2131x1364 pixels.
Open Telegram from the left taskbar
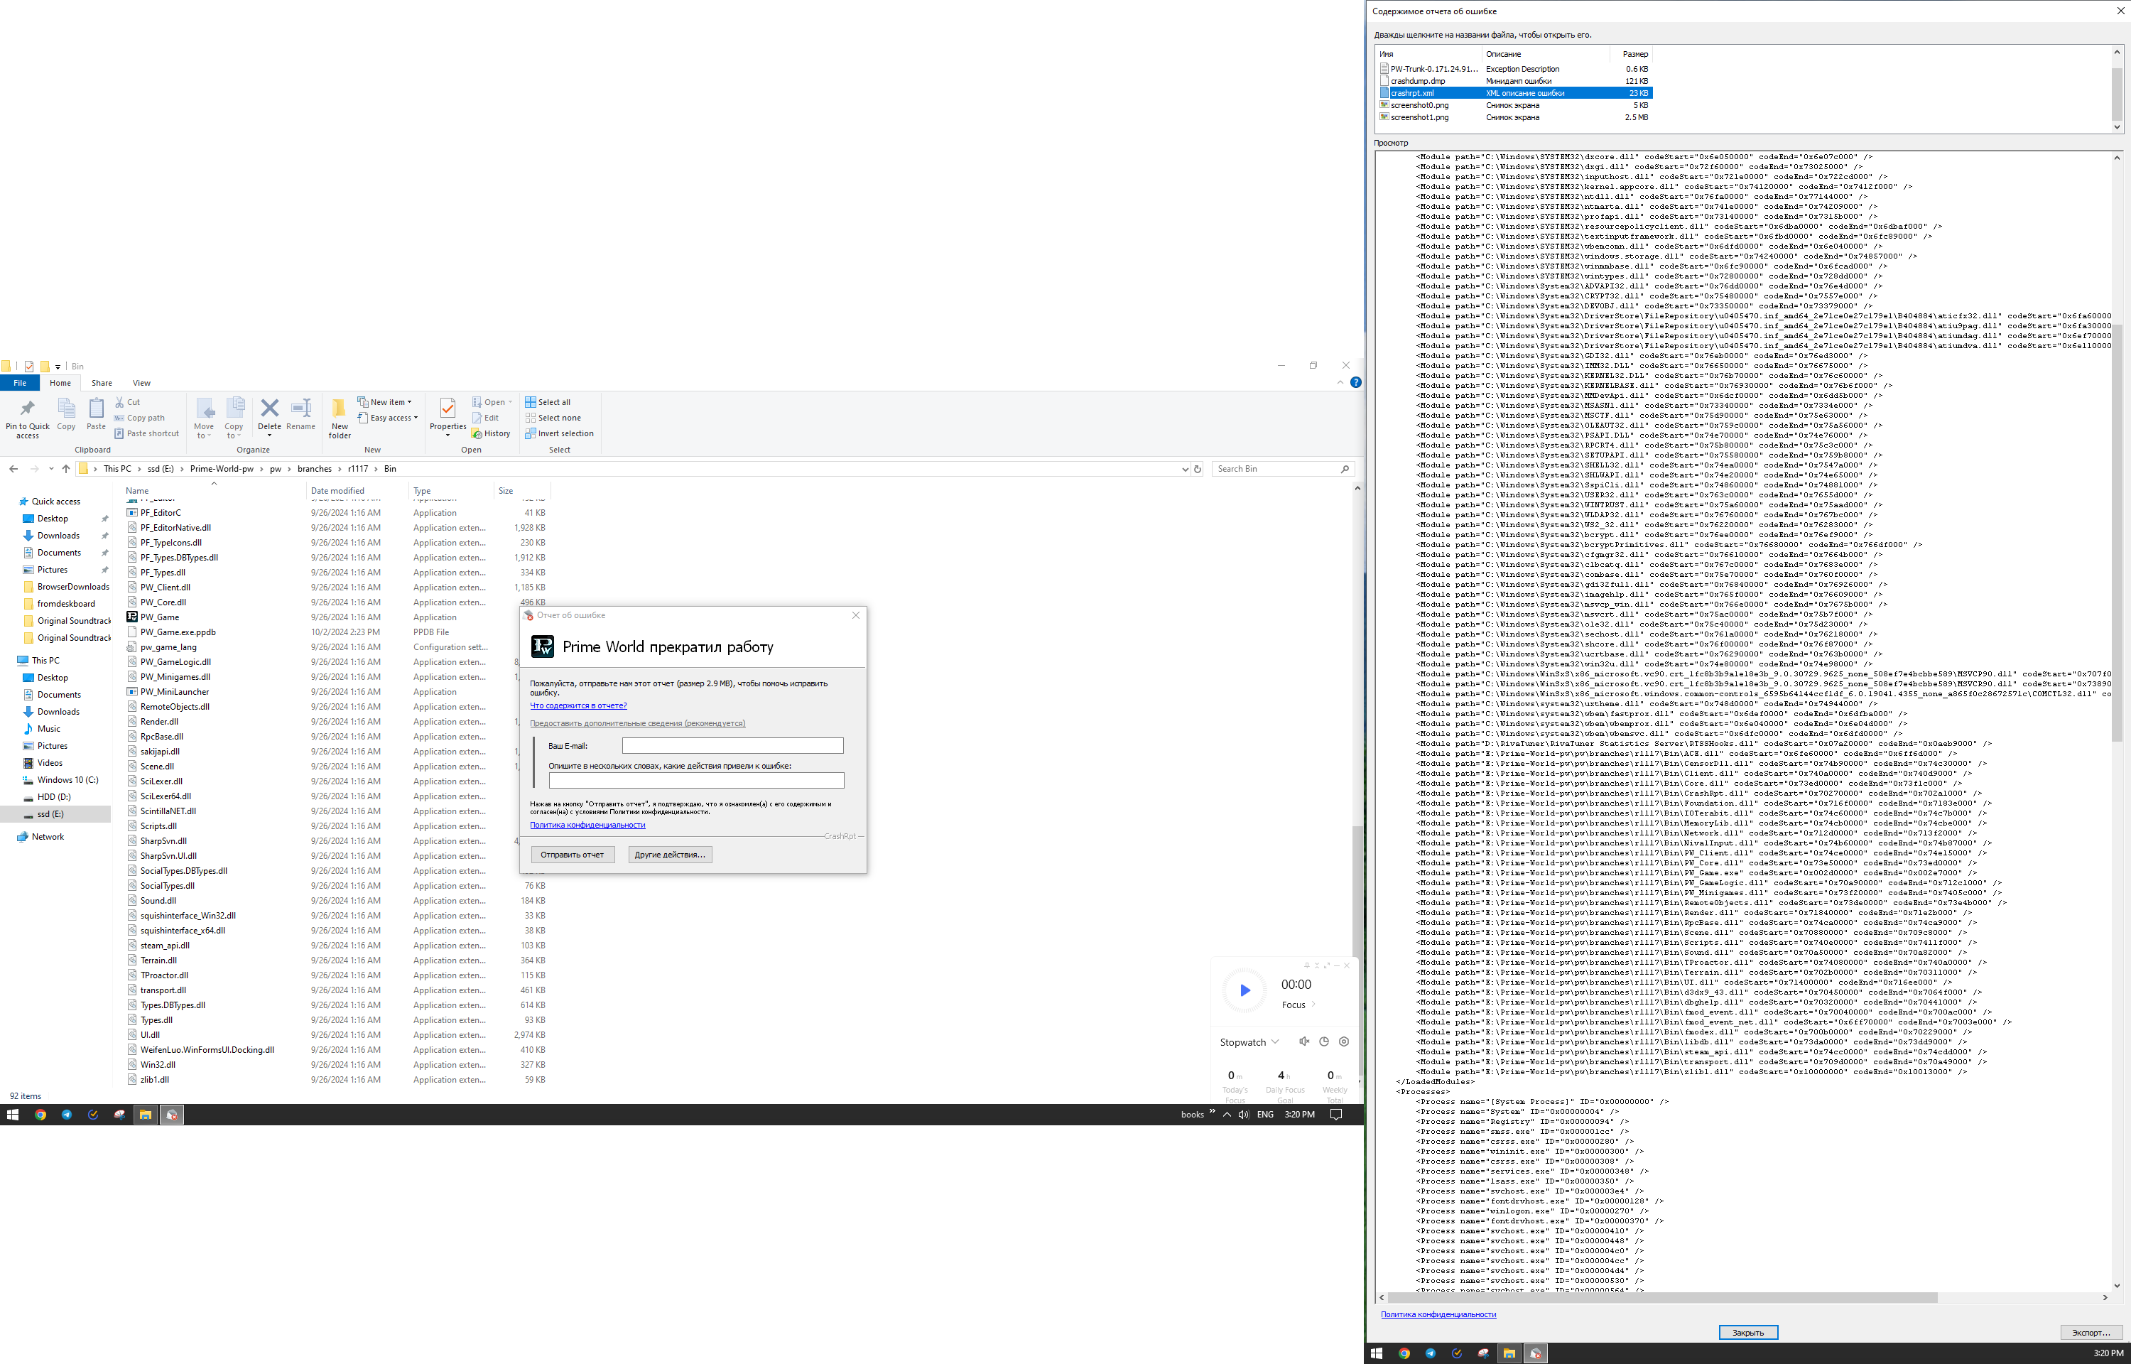[66, 1114]
